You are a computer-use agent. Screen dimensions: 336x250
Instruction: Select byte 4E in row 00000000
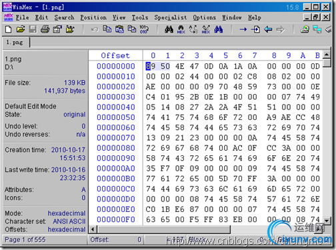(x=179, y=66)
